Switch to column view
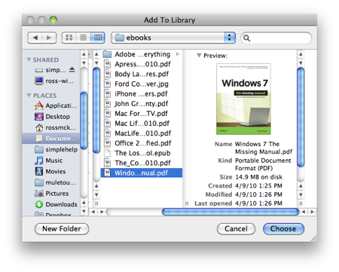The image size is (339, 272). click(98, 38)
